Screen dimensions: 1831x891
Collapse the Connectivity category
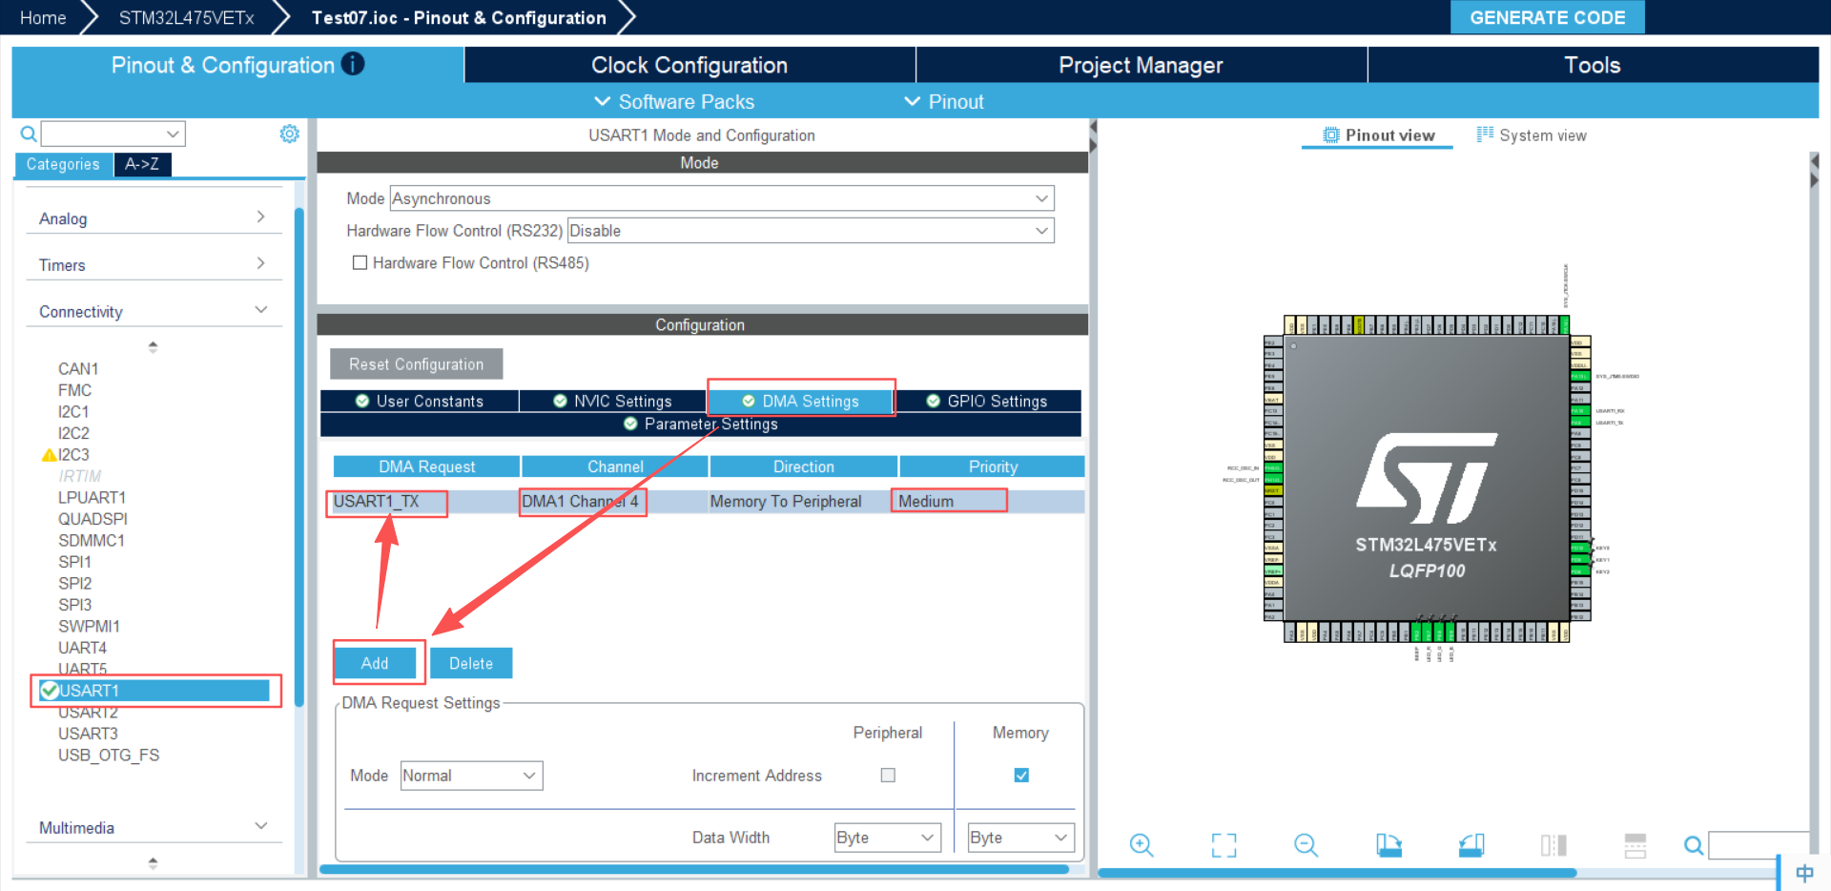pos(153,312)
